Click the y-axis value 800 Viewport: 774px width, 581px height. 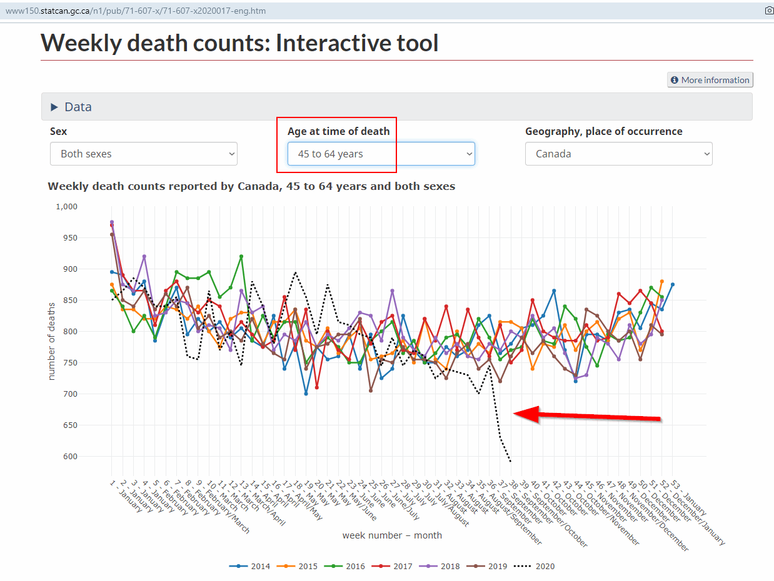[x=69, y=331]
